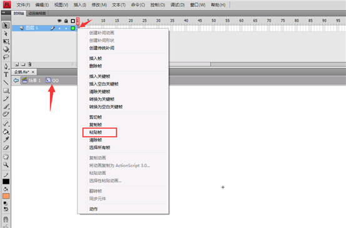
Task: Click the QQ symbol icon in edit bar
Action: pos(48,80)
